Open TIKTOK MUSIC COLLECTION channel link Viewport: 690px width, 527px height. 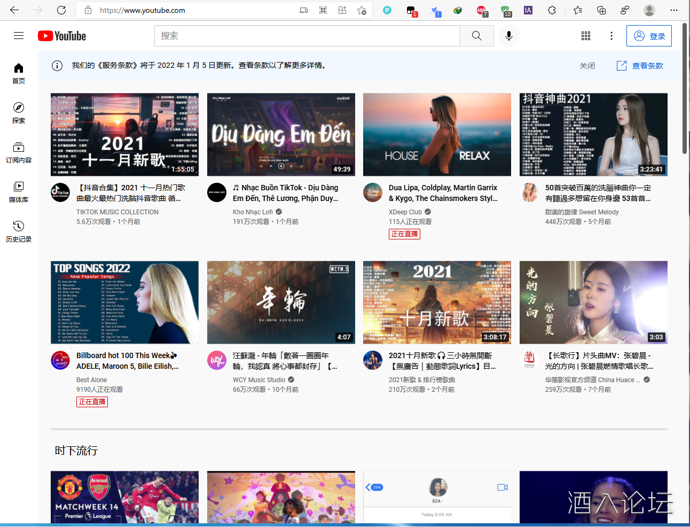[x=117, y=212]
